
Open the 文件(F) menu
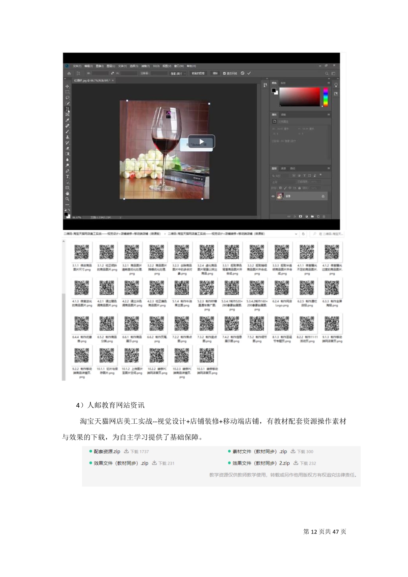(x=77, y=66)
